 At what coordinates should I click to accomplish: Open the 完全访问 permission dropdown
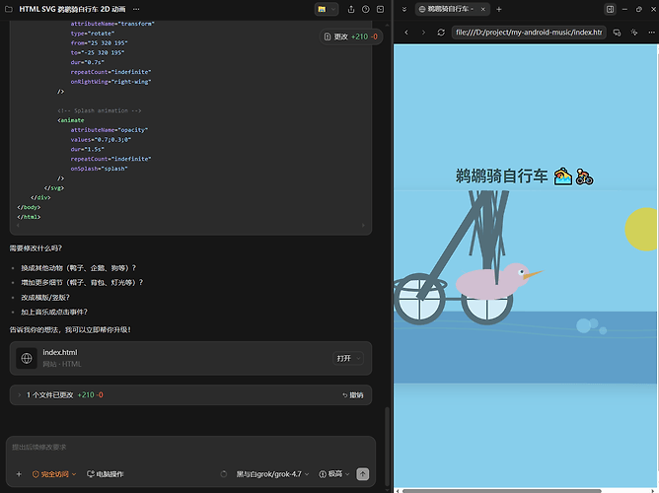pos(54,474)
